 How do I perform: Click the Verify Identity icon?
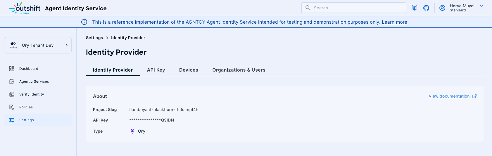pyautogui.click(x=12, y=94)
